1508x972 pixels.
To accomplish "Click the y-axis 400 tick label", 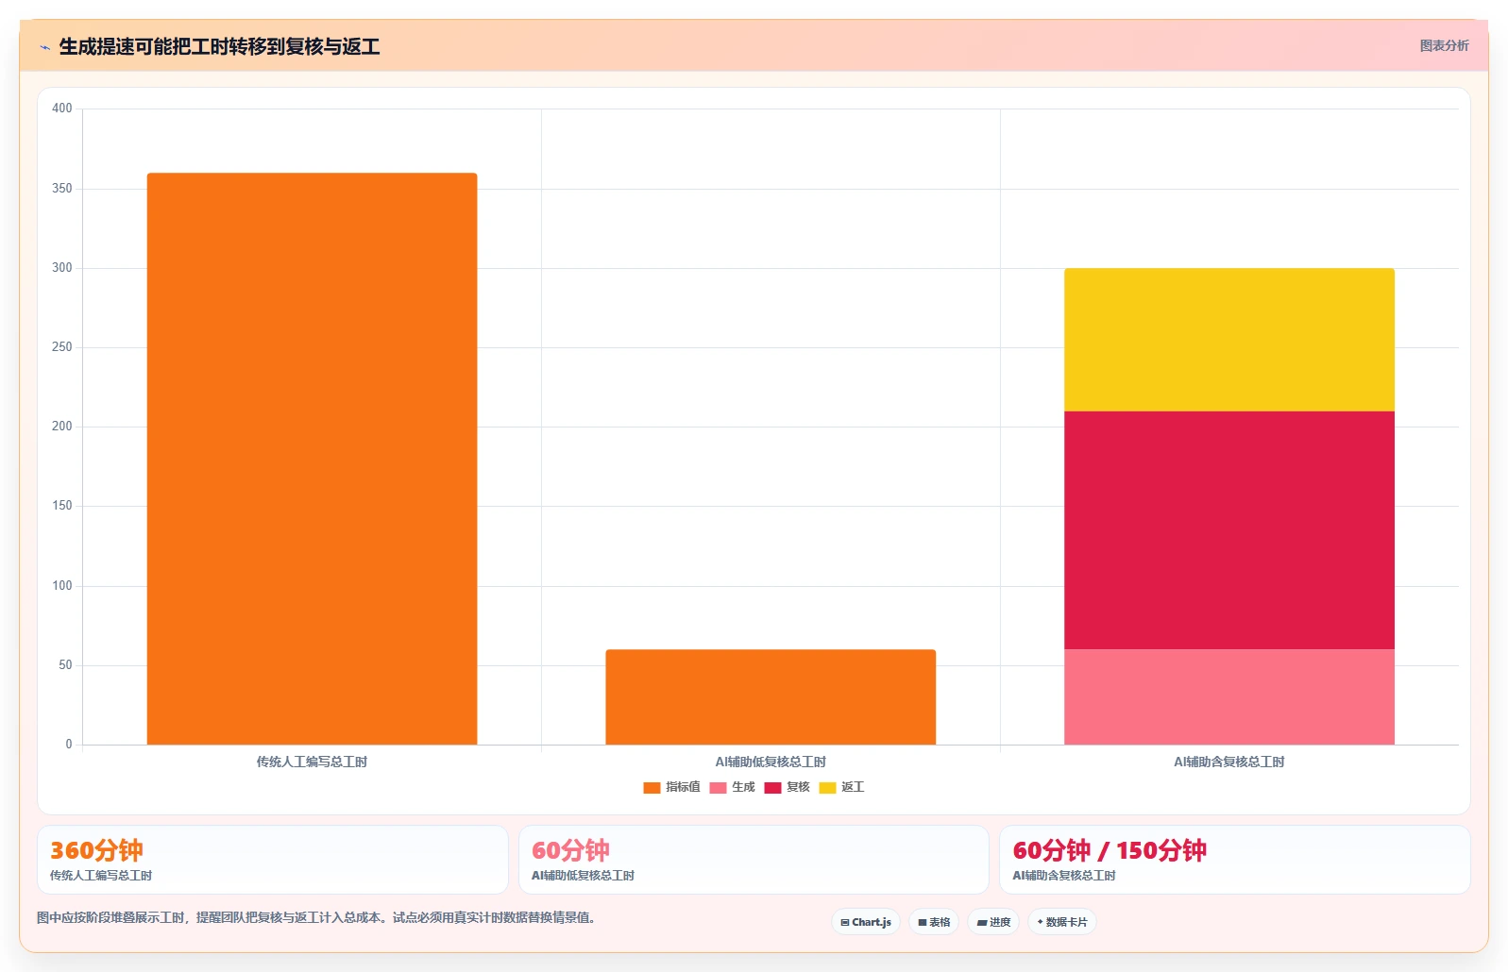I will (x=62, y=109).
